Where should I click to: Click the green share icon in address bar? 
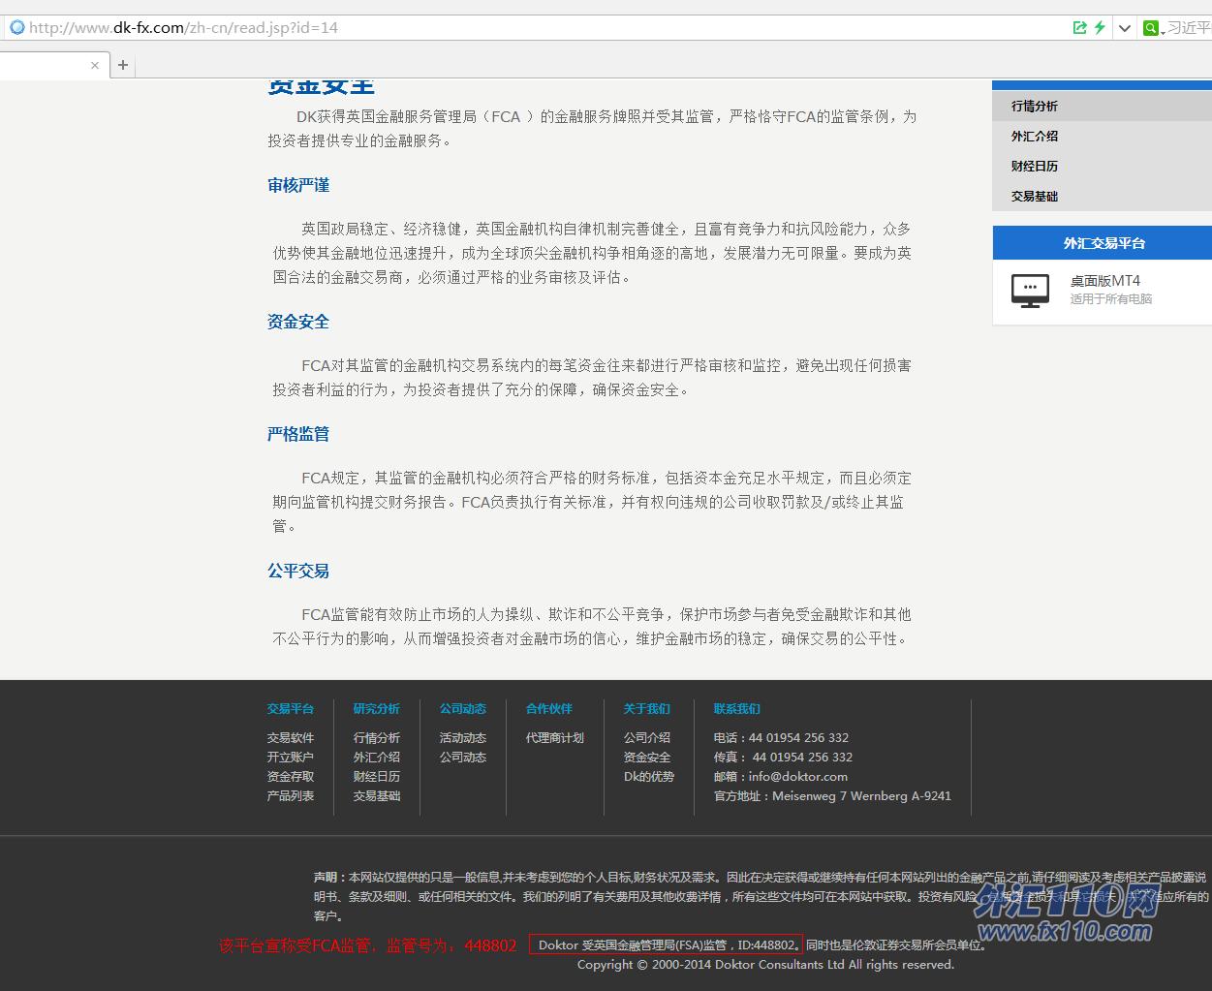tap(1079, 27)
